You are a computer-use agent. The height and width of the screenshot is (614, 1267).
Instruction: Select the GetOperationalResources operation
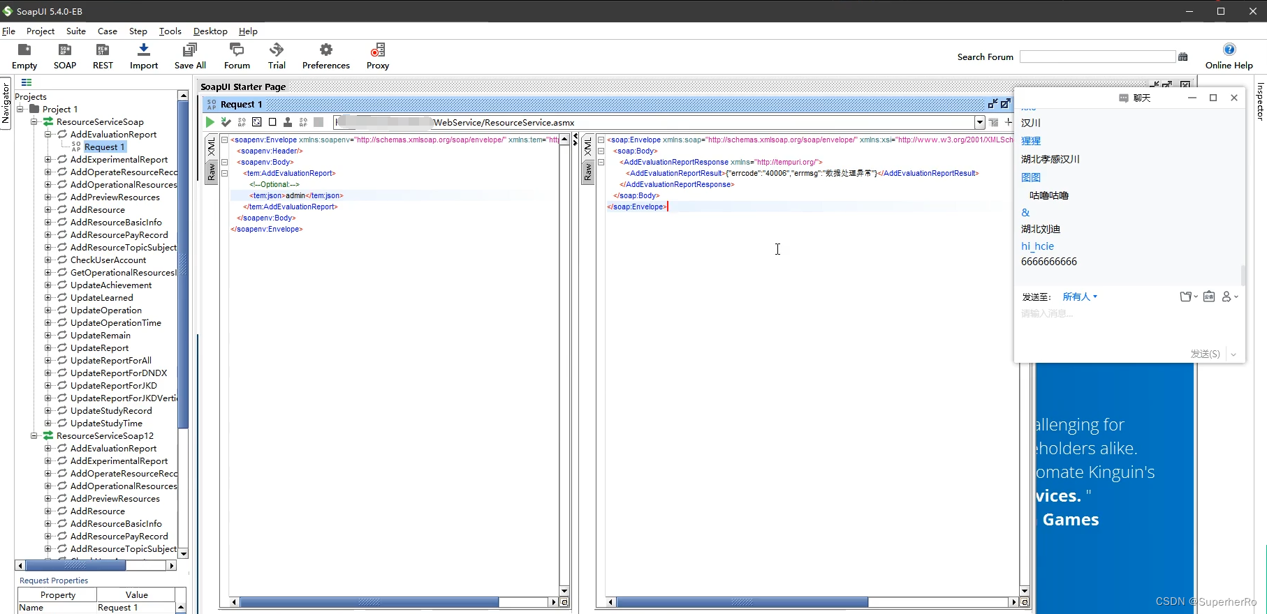tap(123, 273)
